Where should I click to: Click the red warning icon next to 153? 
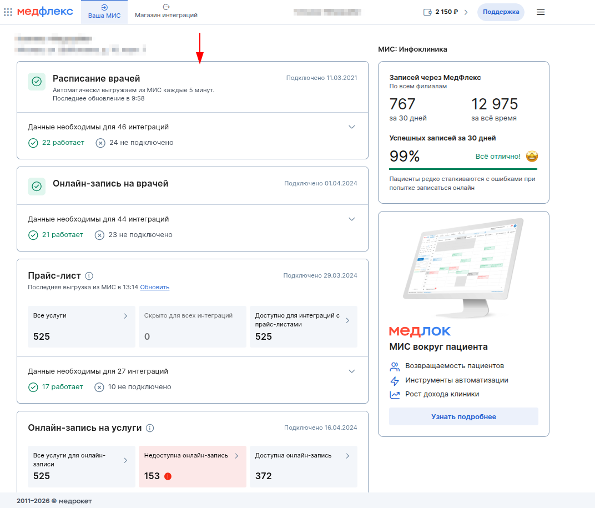tap(168, 476)
